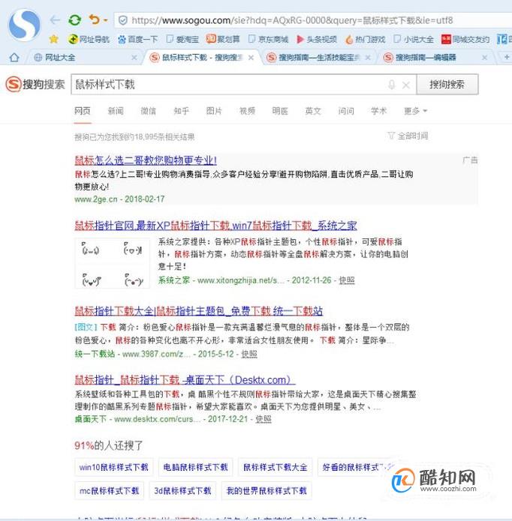Open 快照 for the 统一下载站 result
Viewport: 512px width, 521px height.
click(249, 354)
